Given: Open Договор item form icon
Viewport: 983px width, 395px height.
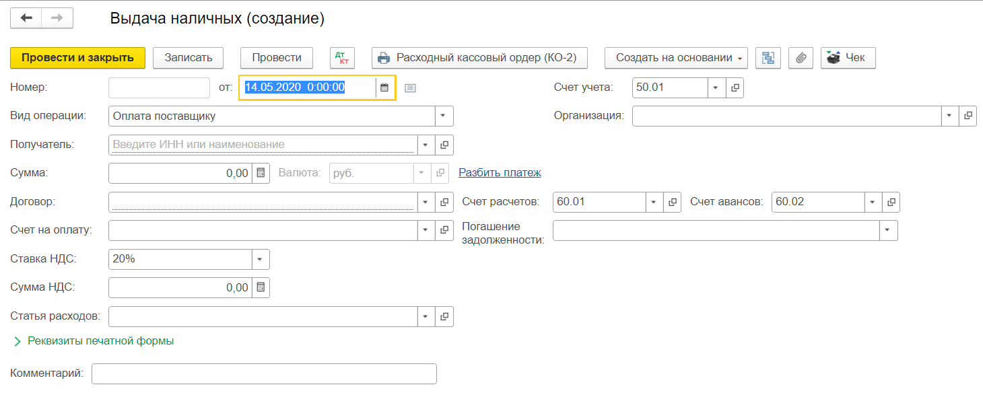Looking at the screenshot, I should [444, 202].
